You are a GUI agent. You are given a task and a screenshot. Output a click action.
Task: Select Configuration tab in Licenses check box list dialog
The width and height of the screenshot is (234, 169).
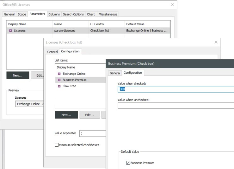tap(70, 51)
